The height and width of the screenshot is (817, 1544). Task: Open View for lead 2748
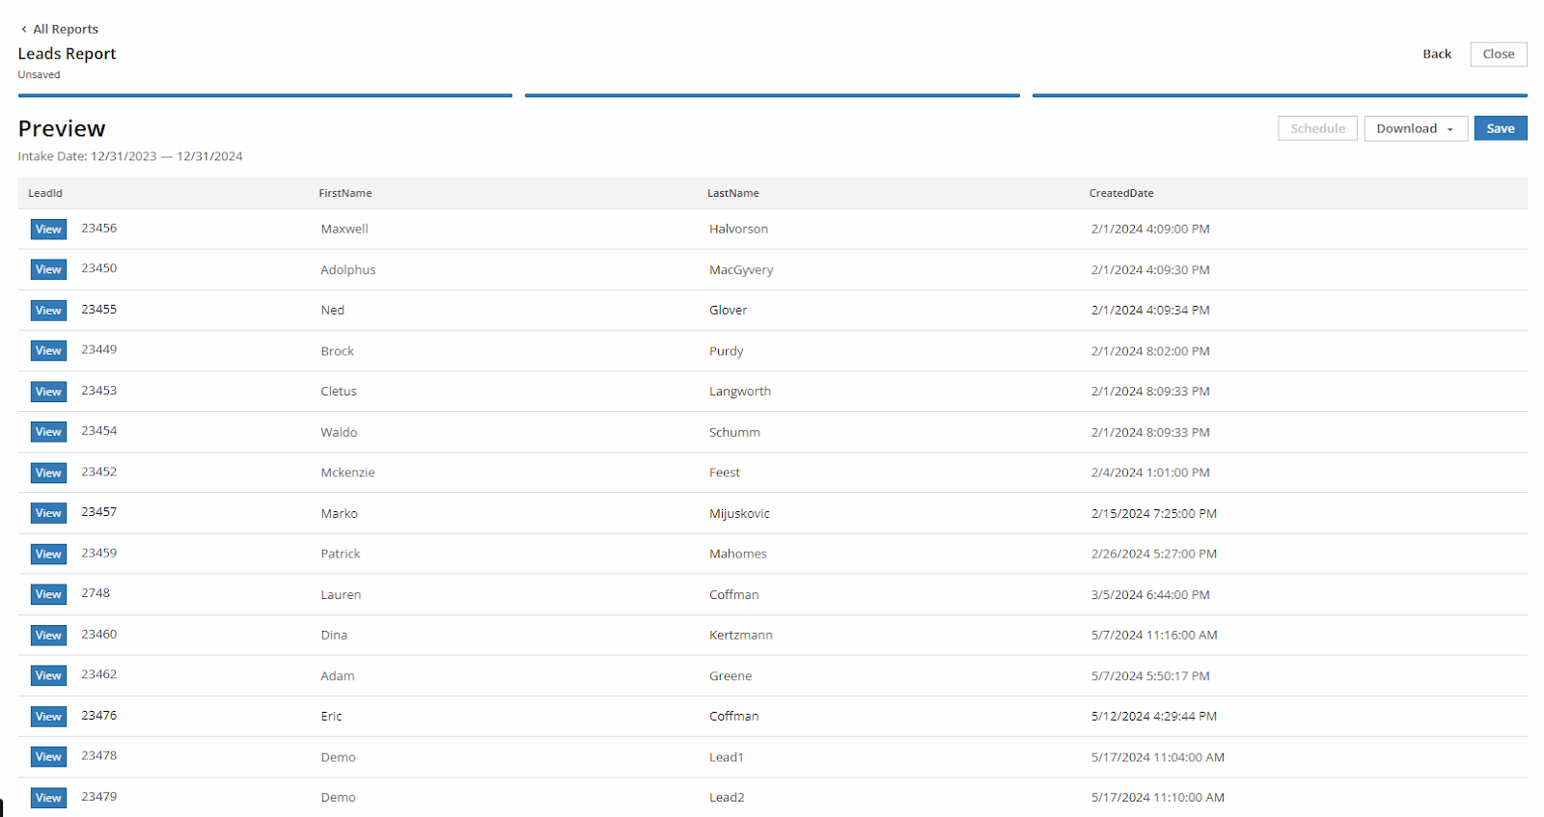48,594
